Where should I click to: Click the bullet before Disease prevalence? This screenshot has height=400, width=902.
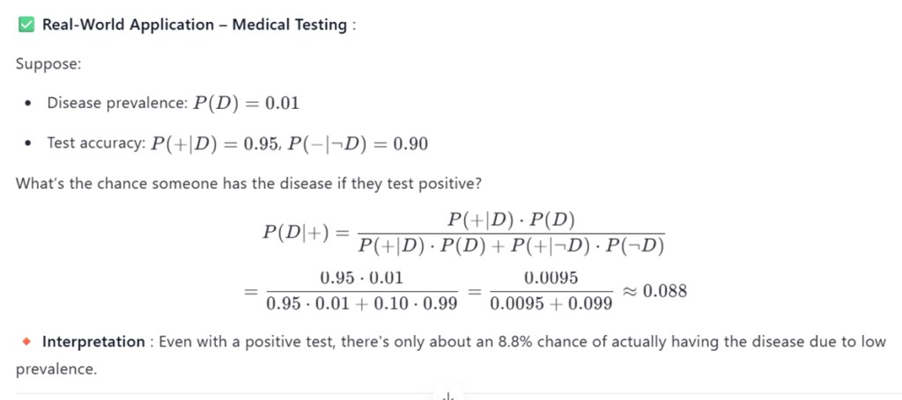28,104
